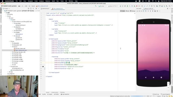Image resolution: width=173 pixels, height=97 pixels.
Task: Expand the values folder
Action: 11,63
